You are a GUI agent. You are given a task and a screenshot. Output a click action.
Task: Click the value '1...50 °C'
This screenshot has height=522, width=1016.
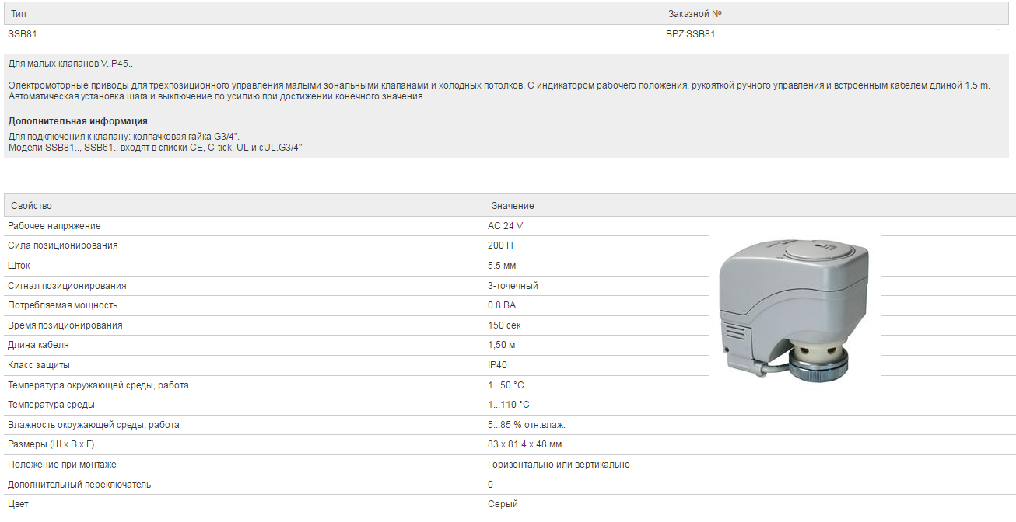(x=506, y=385)
